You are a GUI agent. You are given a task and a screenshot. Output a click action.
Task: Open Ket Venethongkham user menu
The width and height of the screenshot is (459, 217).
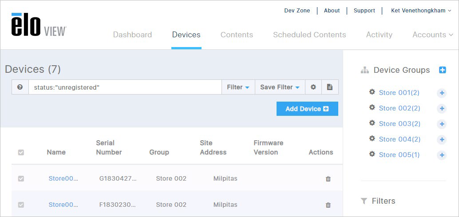click(421, 11)
